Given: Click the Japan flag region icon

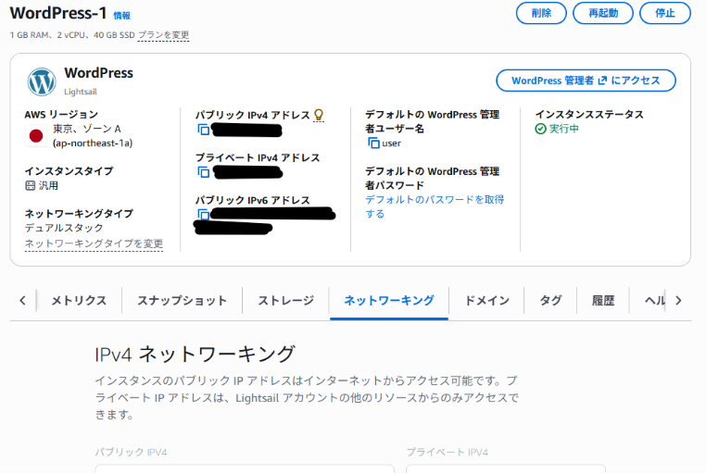Looking at the screenshot, I should point(36,136).
